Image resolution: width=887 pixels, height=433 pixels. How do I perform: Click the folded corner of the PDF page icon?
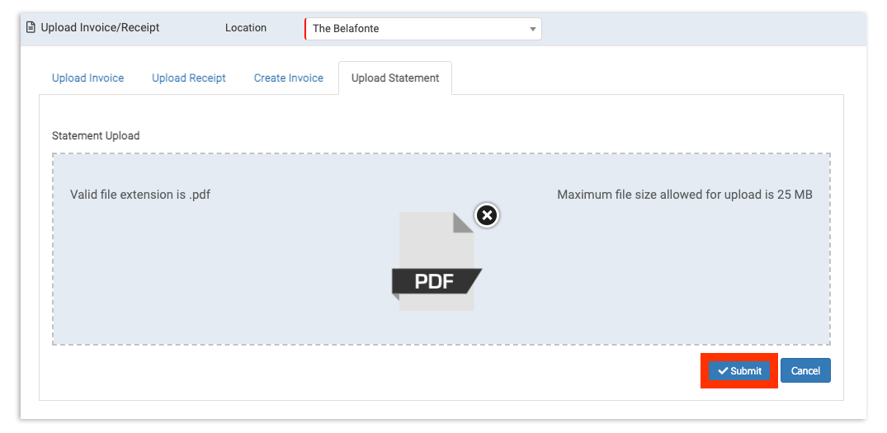(x=463, y=223)
